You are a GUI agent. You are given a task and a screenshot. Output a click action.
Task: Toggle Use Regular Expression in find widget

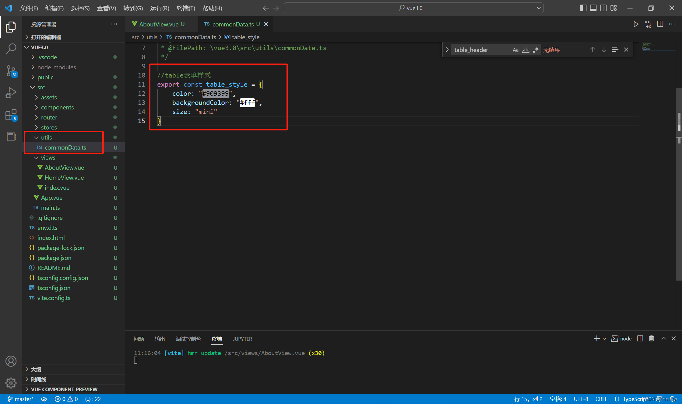[536, 50]
